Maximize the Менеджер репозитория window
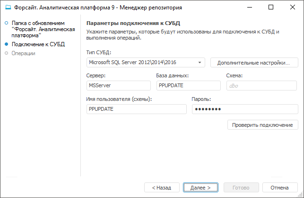Screen dimensions: 304x198 point(271,8)
